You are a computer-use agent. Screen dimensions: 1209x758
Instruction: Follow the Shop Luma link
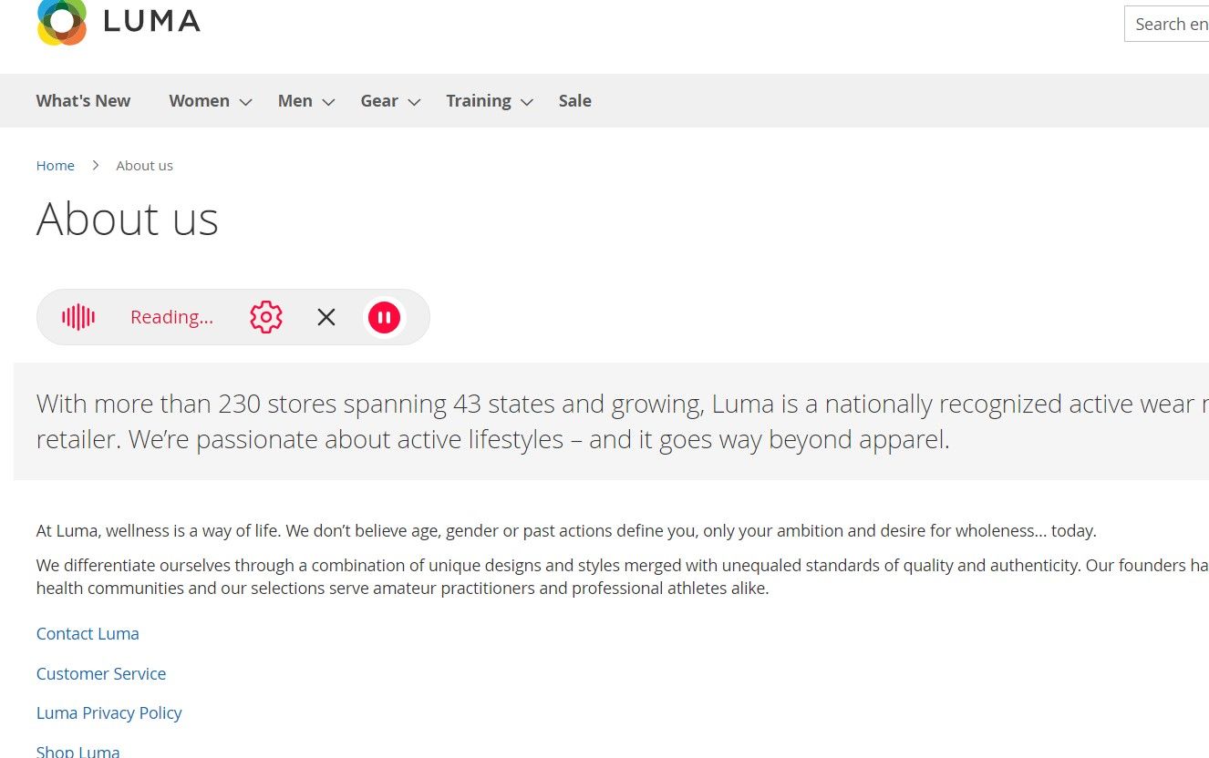click(78, 752)
